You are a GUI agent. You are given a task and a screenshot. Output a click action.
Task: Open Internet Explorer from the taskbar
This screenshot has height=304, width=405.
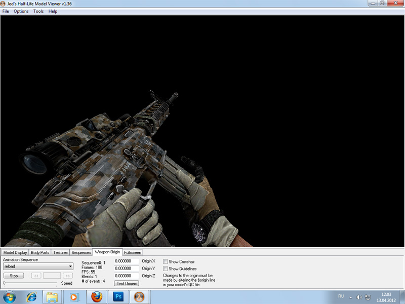coord(31,296)
